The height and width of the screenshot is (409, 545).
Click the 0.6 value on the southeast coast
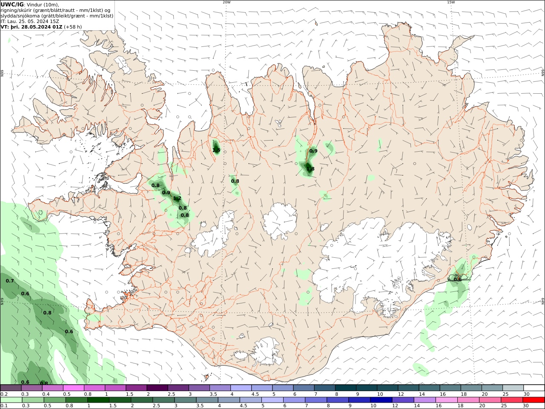click(458, 279)
